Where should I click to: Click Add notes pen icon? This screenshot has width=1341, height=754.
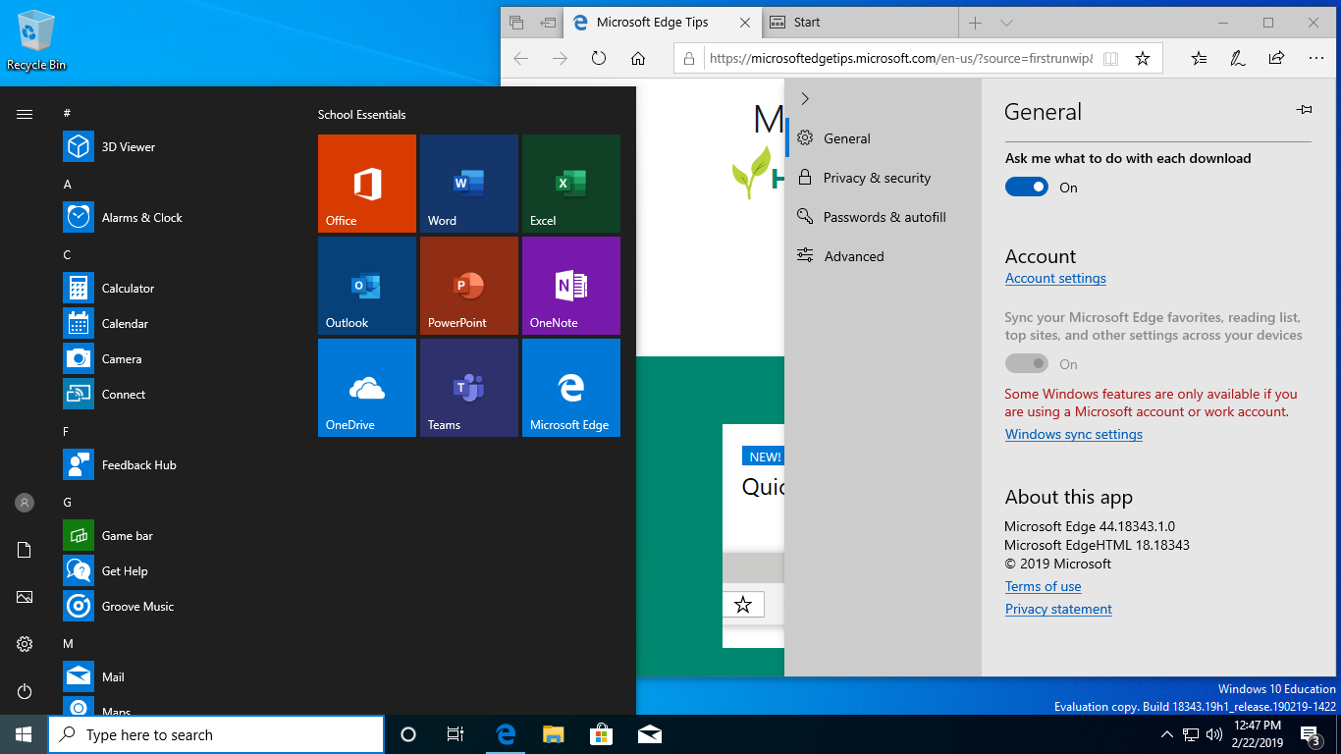tap(1238, 59)
